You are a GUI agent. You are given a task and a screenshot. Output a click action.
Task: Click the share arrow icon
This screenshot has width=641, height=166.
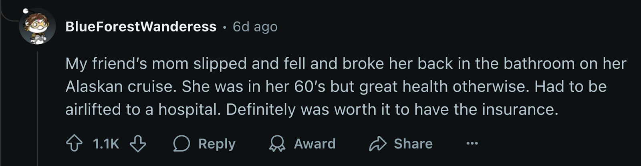(377, 144)
